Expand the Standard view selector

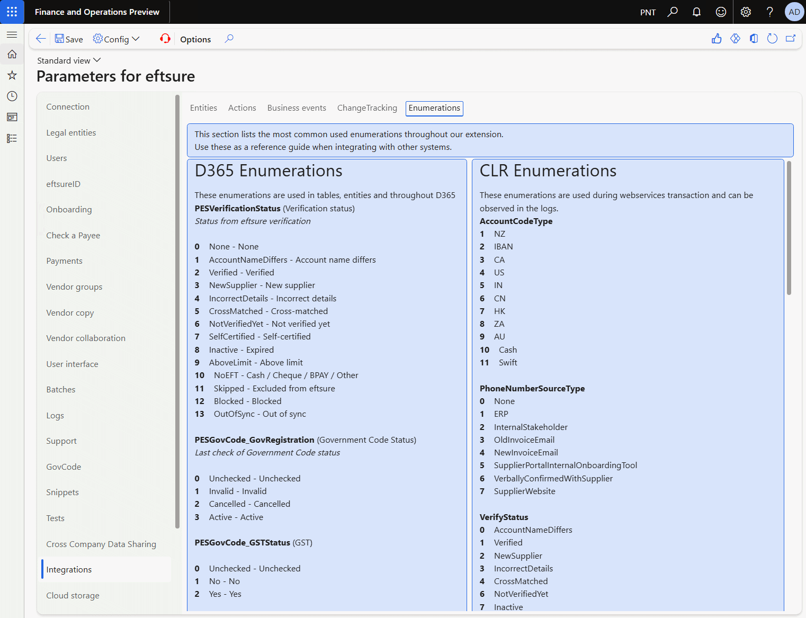coord(69,60)
